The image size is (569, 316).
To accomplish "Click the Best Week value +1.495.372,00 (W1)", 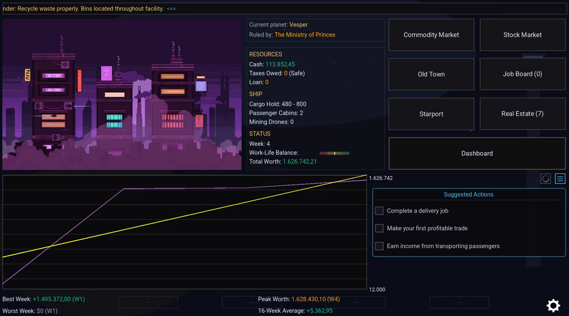I will (x=59, y=299).
